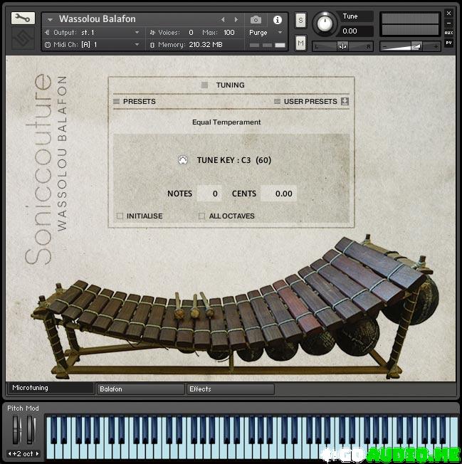The width and height of the screenshot is (462, 464).
Task: Show instrument info with the i icon
Action: coord(278,20)
